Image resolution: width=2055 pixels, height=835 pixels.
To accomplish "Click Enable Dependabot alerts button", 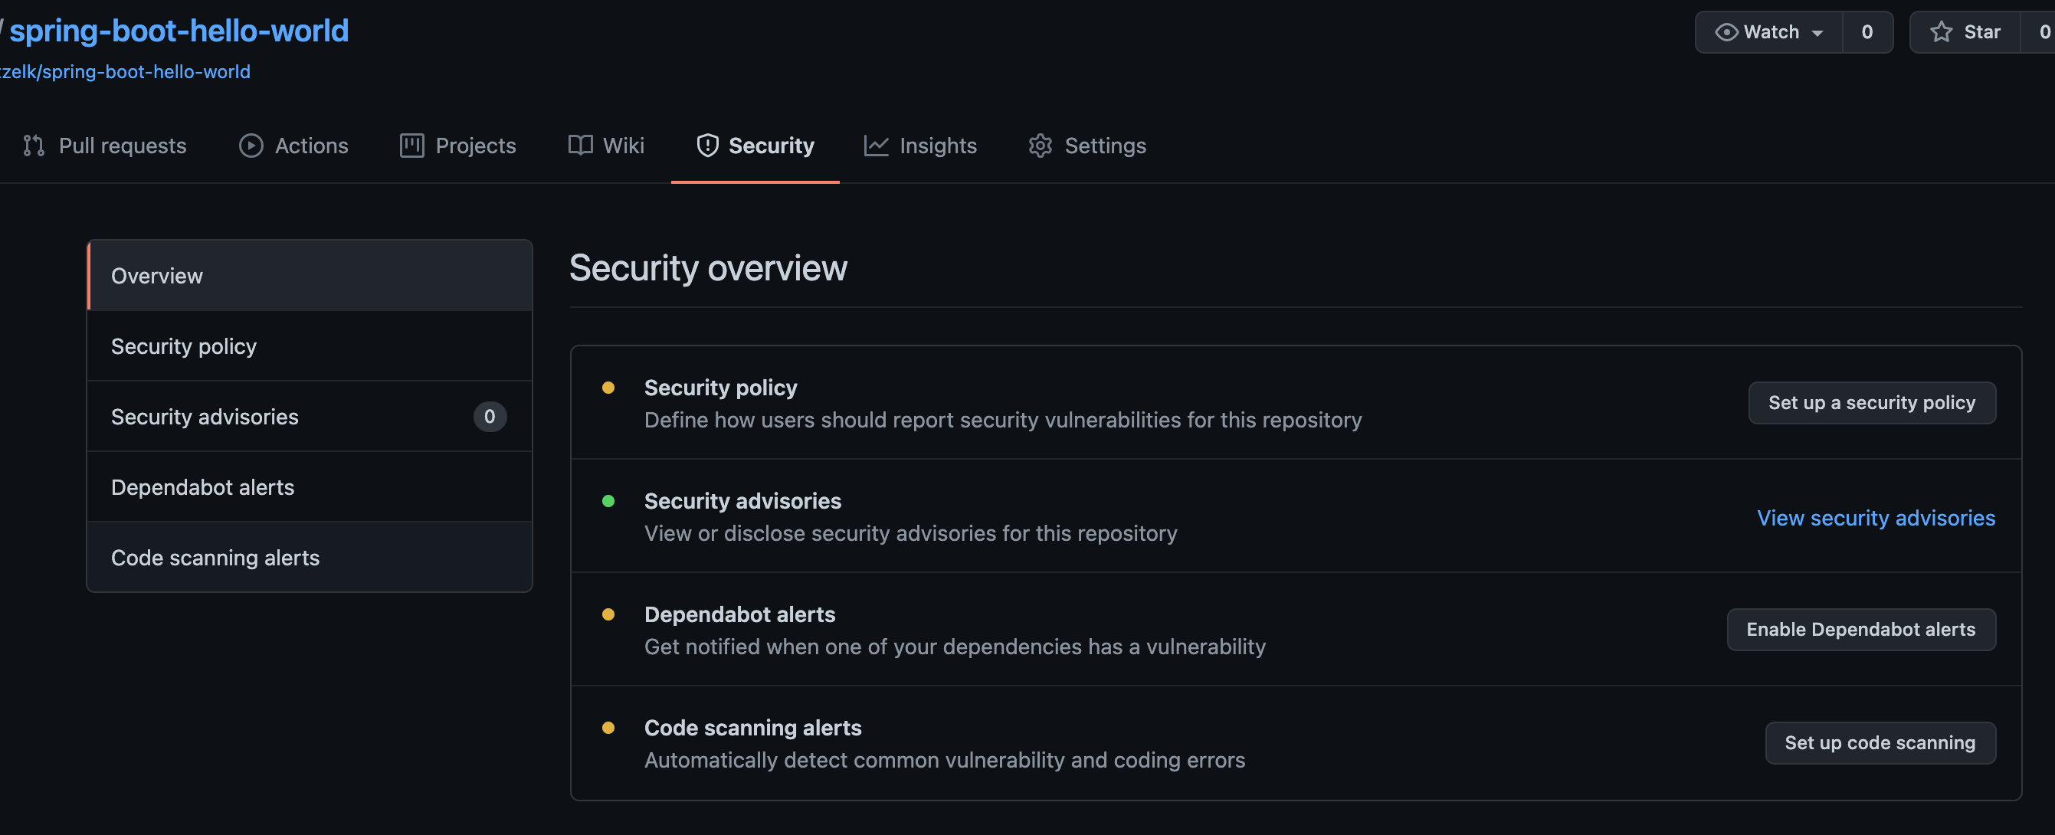I will (x=1861, y=629).
